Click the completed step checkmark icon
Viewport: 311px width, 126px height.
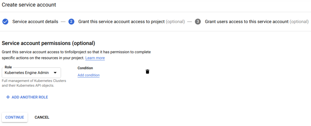click(5, 22)
